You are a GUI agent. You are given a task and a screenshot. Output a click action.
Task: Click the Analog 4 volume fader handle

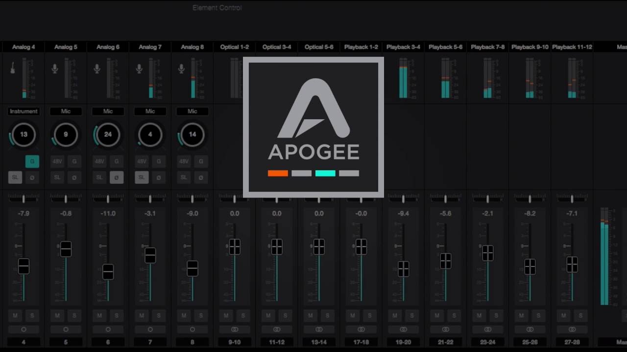(x=23, y=266)
